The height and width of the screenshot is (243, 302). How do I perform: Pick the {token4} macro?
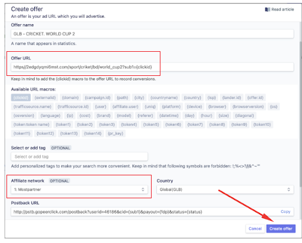129,125
